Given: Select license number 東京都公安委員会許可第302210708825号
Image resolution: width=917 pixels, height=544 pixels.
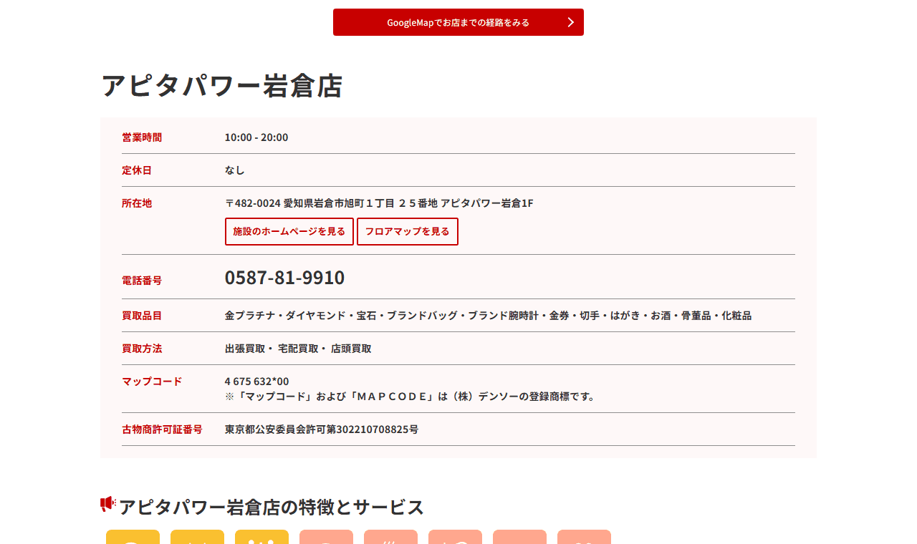Looking at the screenshot, I should click(x=322, y=429).
